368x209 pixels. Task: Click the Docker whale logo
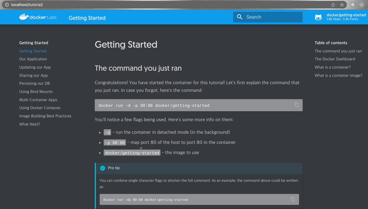coord(24,17)
